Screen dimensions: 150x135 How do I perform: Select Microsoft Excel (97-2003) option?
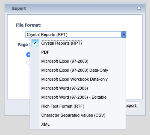coord(78,61)
